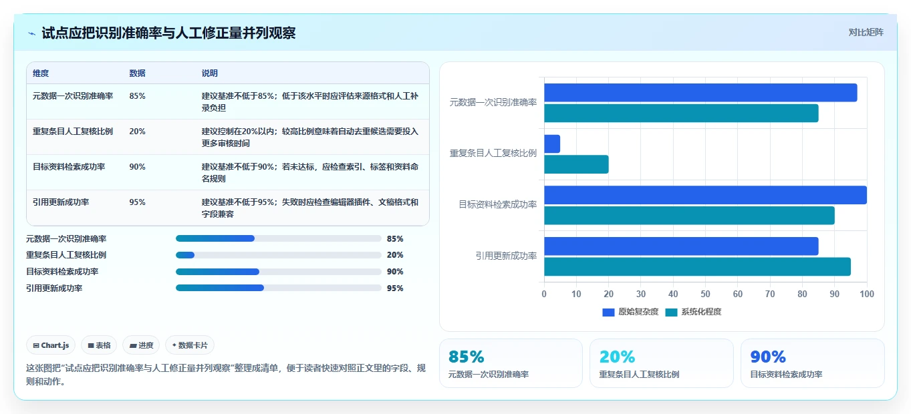Open the 20% 重复条目人工复核比例 stat card
911x414 pixels.
point(662,363)
